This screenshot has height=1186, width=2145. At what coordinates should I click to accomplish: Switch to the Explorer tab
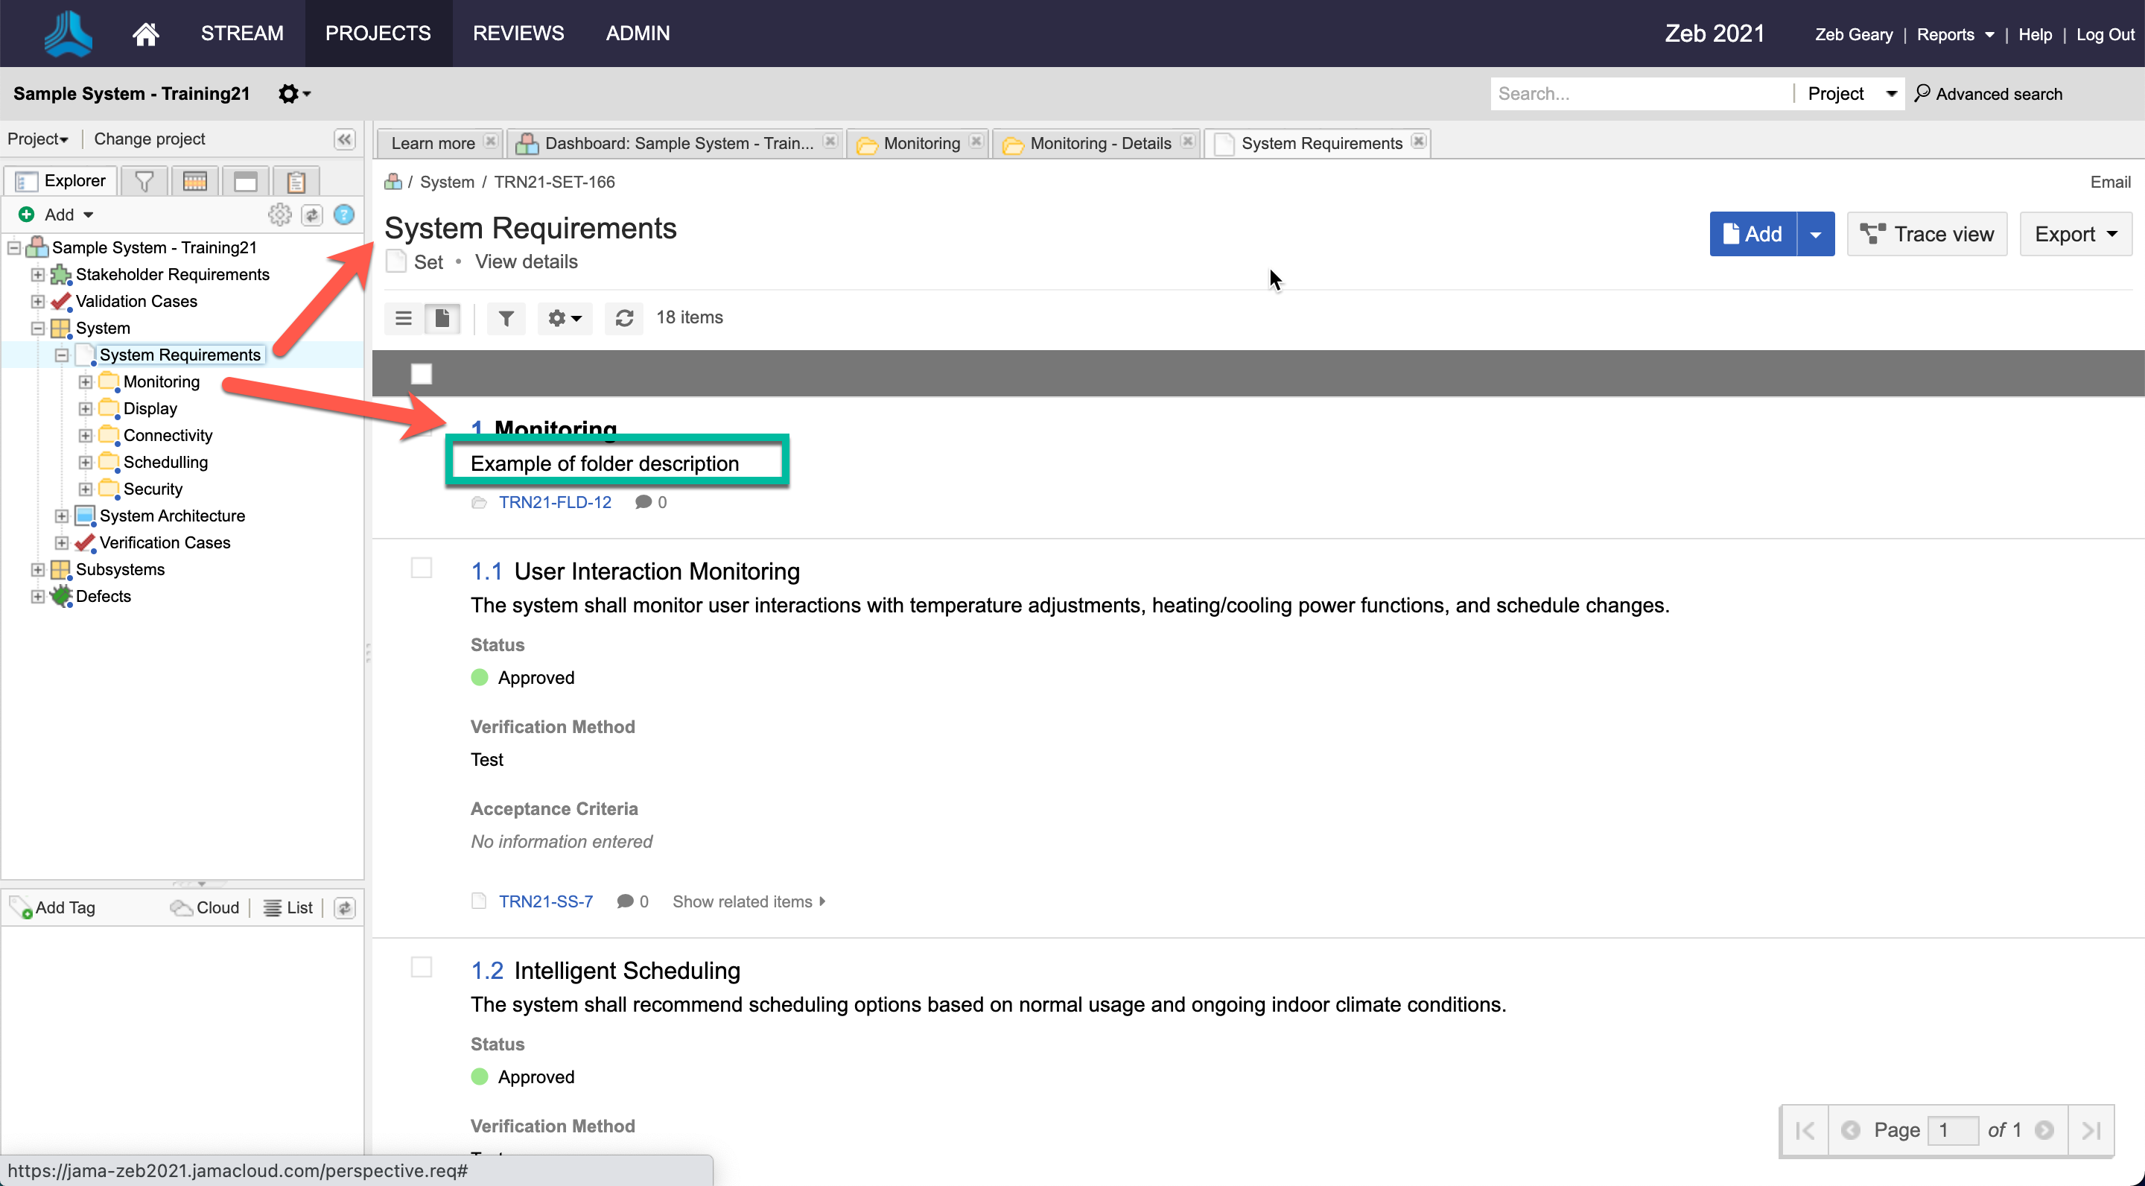coord(61,181)
